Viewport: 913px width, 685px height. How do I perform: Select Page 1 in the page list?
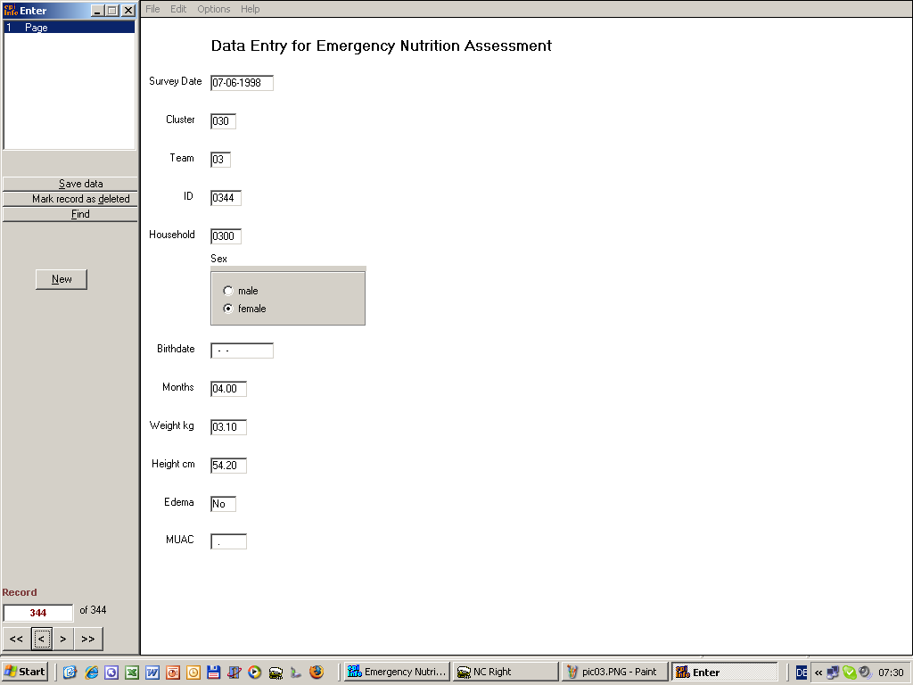tap(70, 28)
